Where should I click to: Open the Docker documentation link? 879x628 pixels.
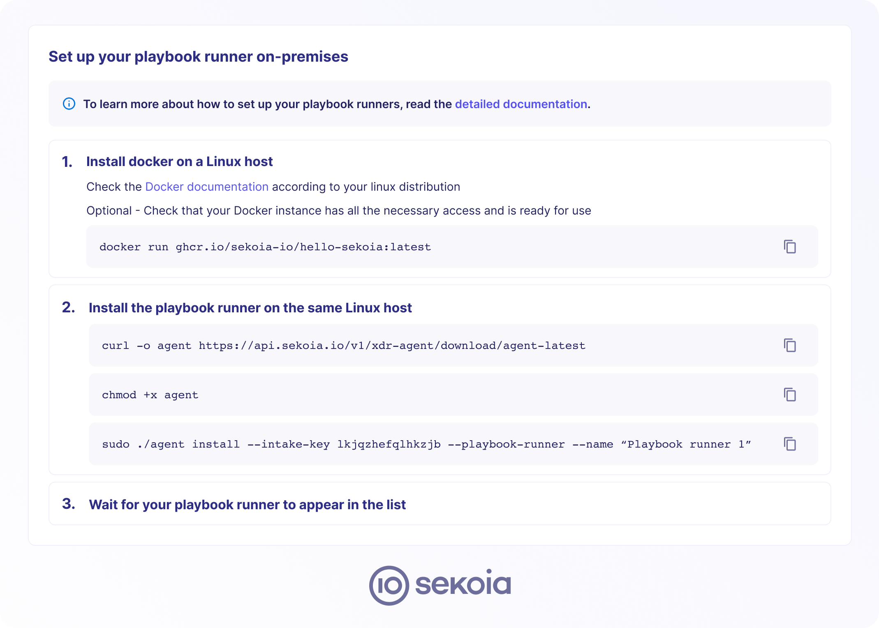(206, 187)
